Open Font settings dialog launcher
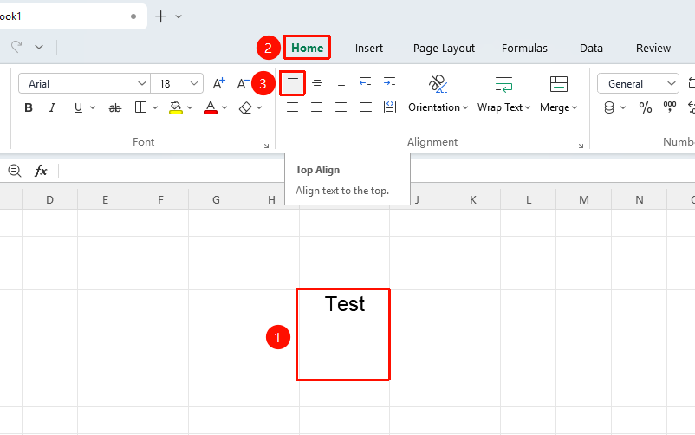This screenshot has width=695, height=435. coord(266,146)
